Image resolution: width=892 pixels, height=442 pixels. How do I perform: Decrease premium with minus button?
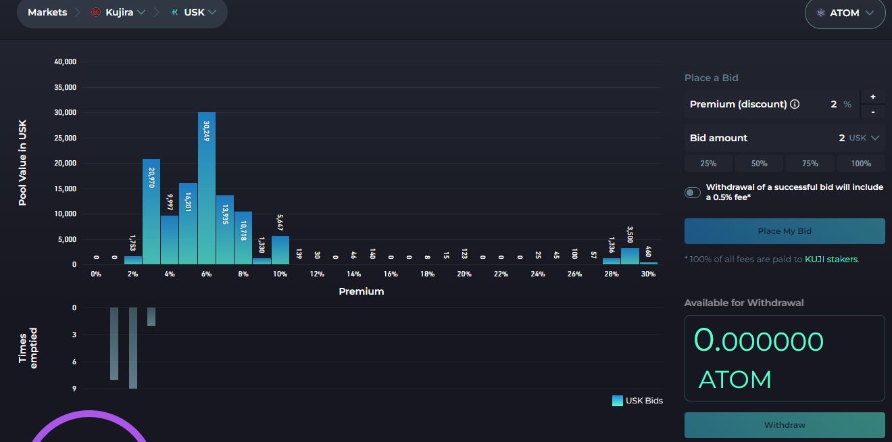[872, 112]
